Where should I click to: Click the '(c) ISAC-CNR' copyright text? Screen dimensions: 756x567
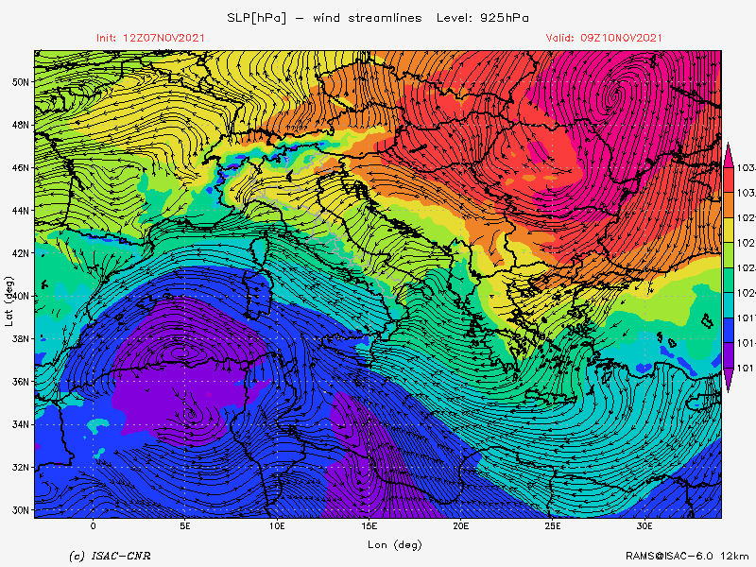click(x=110, y=557)
